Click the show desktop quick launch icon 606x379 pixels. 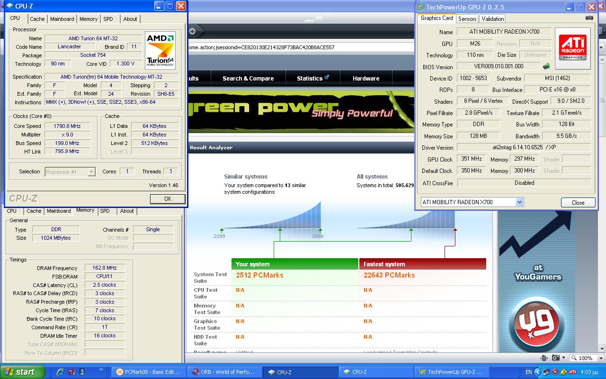[82, 372]
